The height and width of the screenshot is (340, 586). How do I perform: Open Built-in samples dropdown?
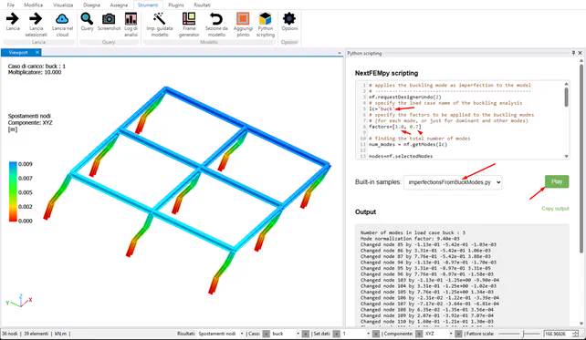(x=453, y=182)
